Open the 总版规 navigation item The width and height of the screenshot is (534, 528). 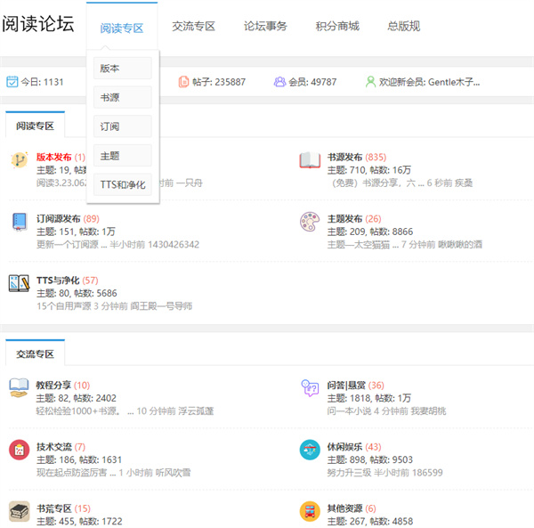[406, 27]
